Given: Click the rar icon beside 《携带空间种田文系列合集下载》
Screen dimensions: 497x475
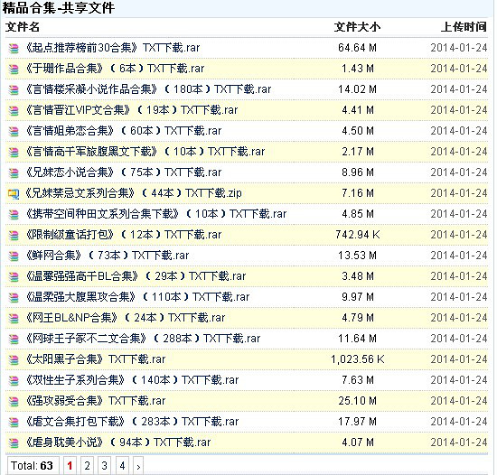Looking at the screenshot, I should [x=14, y=214].
